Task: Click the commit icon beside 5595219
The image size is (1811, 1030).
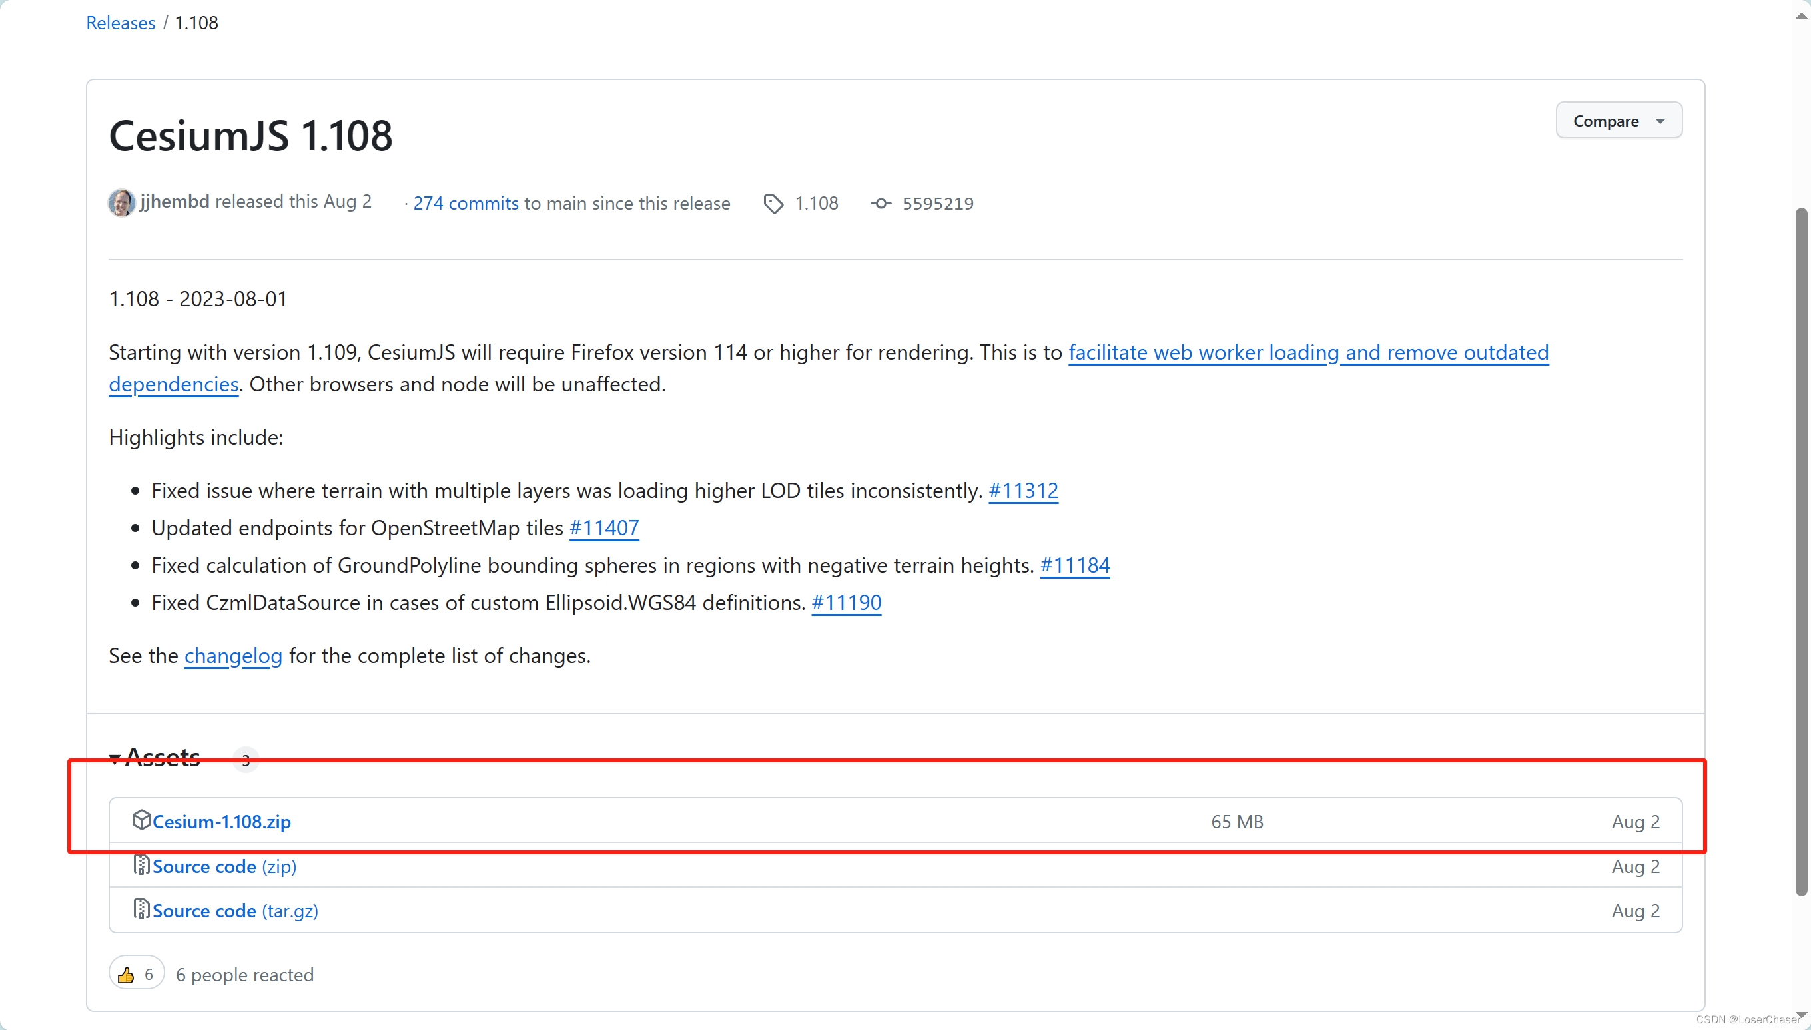Action: point(881,203)
